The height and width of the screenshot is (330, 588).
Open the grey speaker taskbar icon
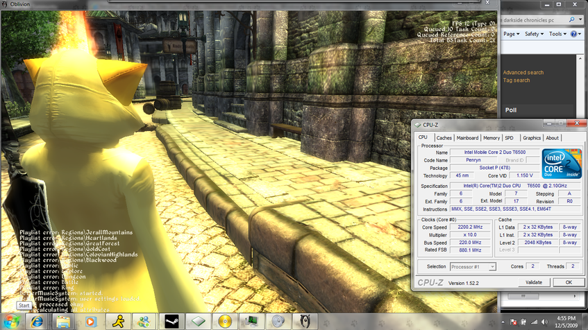(x=278, y=322)
